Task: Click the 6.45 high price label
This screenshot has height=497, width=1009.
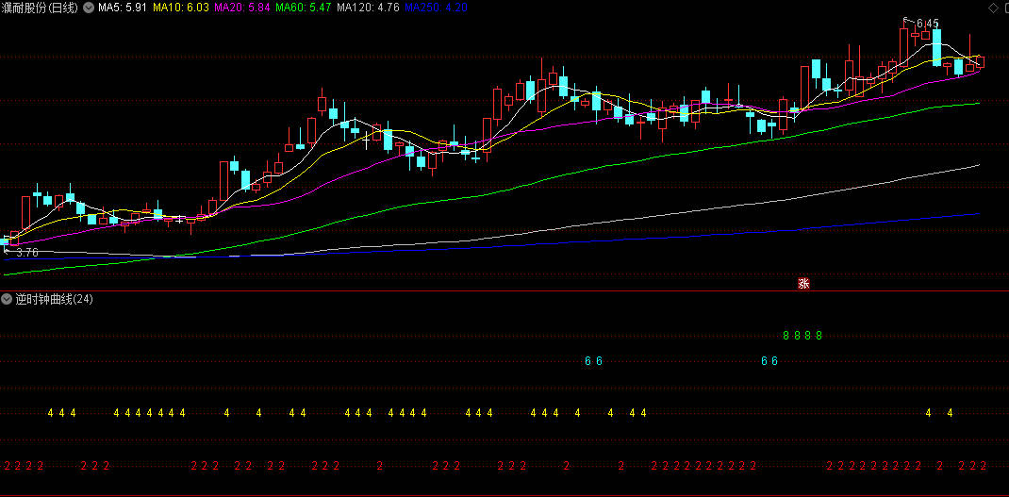Action: (927, 24)
